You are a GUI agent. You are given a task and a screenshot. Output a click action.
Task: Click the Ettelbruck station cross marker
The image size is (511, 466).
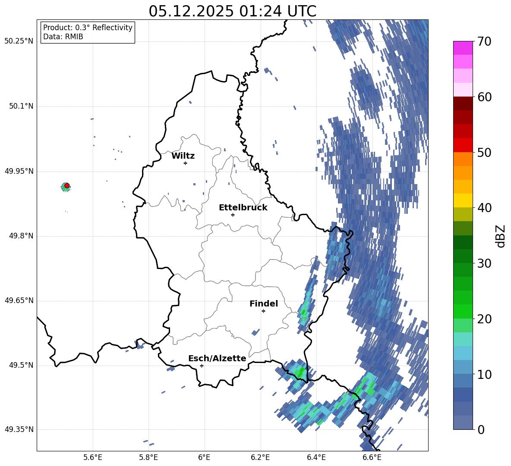(233, 215)
